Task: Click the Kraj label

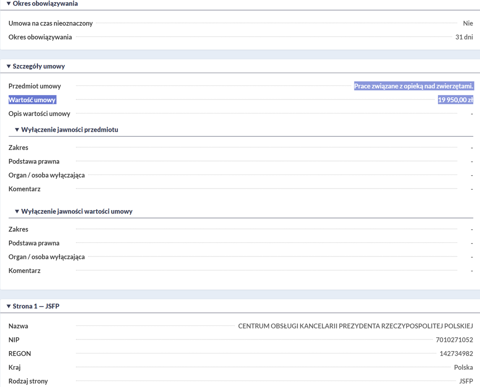Action: pyautogui.click(x=14, y=367)
